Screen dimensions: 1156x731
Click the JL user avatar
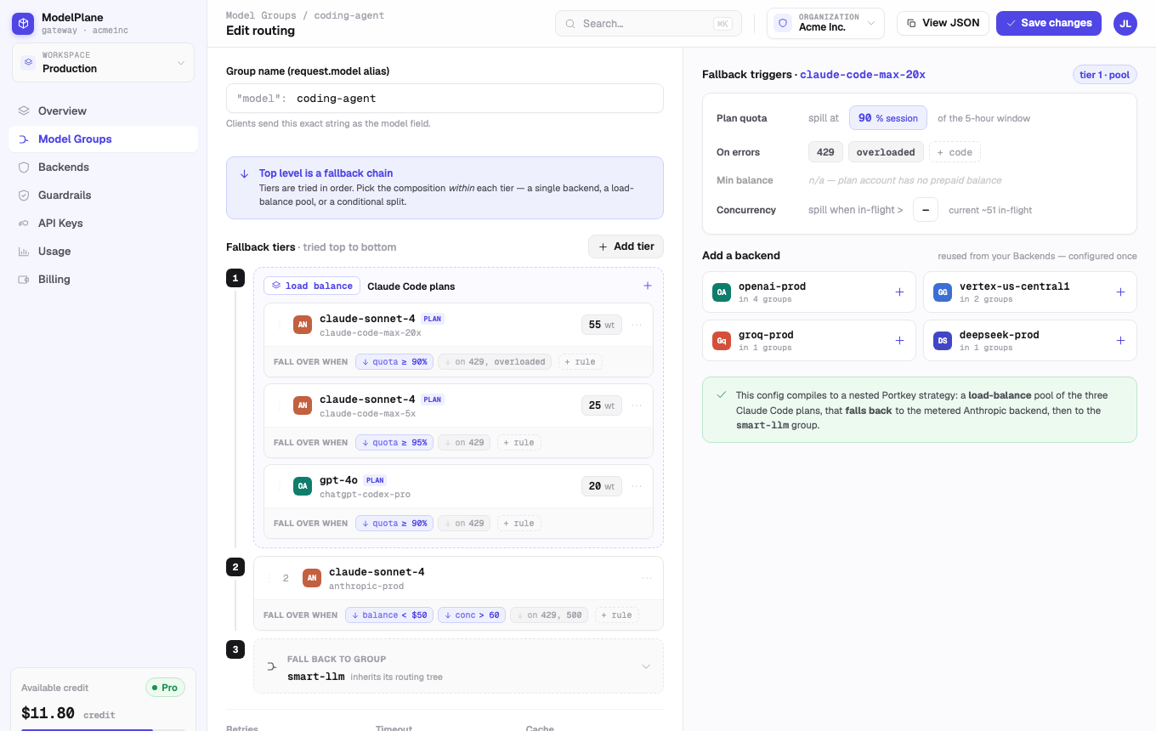tap(1125, 24)
